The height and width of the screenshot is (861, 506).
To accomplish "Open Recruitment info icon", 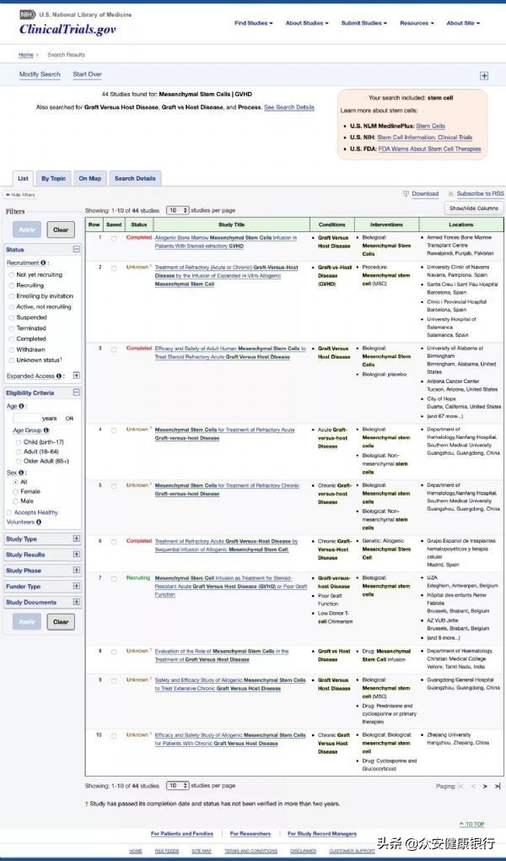I will pos(43,263).
